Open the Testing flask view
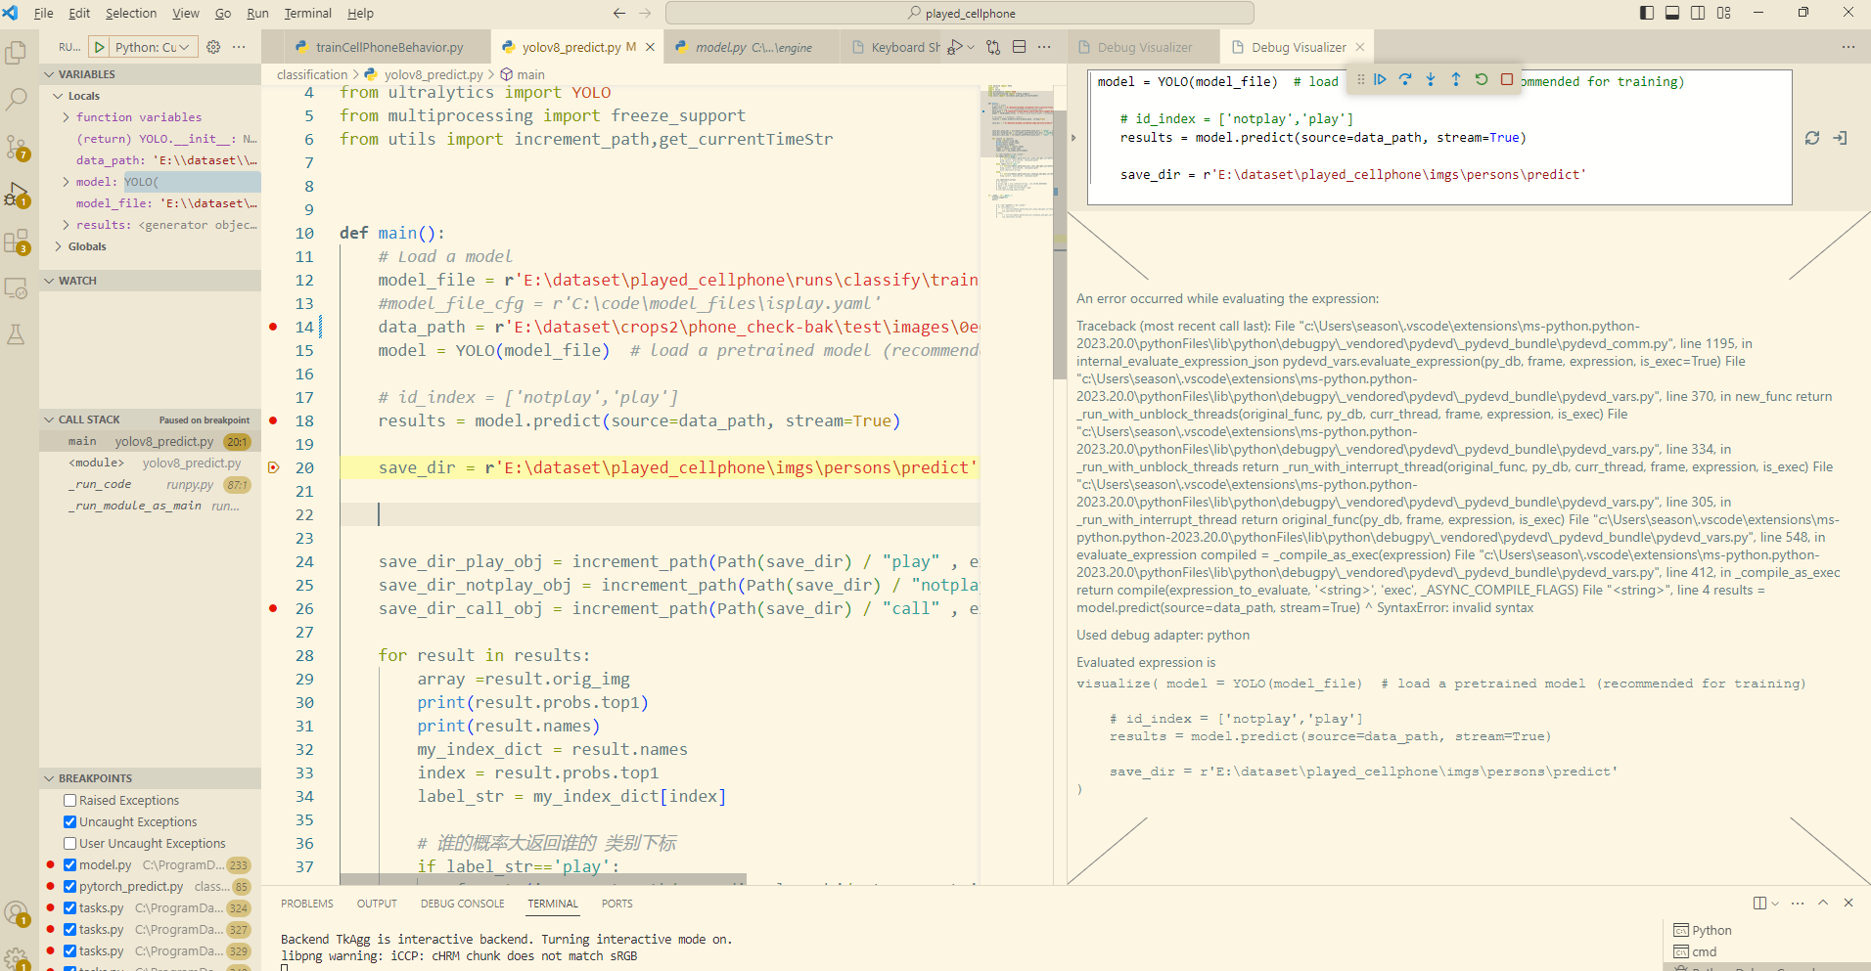The image size is (1871, 971). (x=17, y=334)
